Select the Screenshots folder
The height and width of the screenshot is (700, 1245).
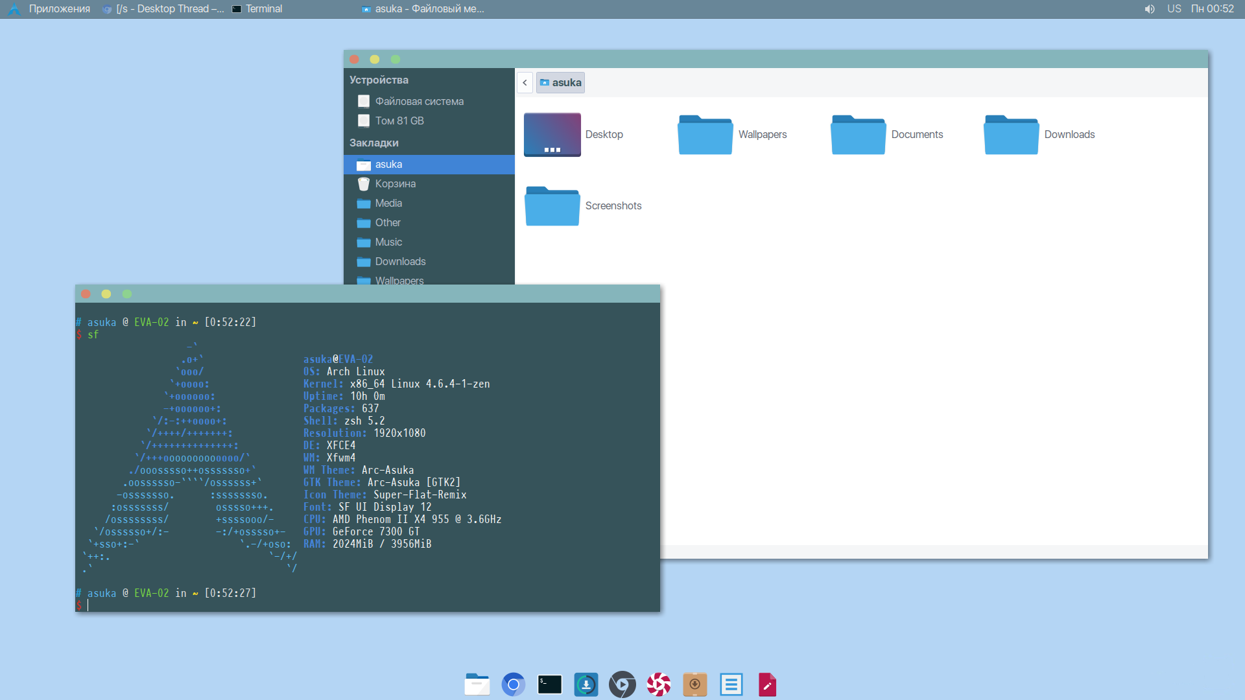[x=552, y=206]
